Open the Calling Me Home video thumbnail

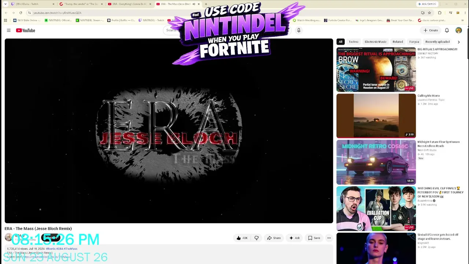376,116
